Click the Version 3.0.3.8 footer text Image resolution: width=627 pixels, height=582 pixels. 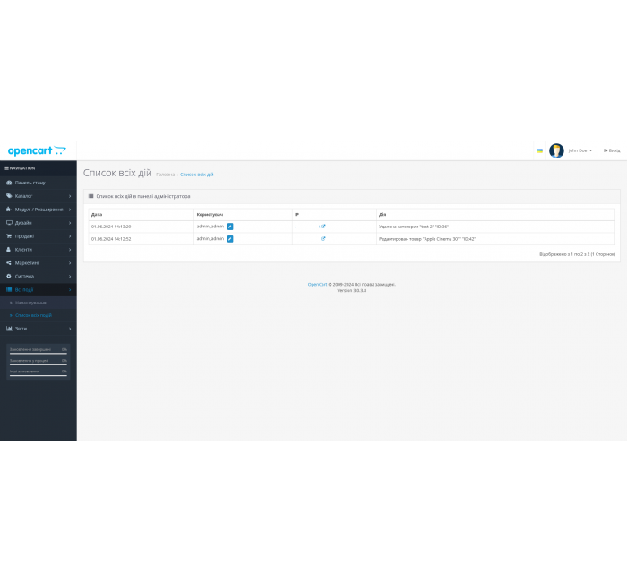pos(352,291)
